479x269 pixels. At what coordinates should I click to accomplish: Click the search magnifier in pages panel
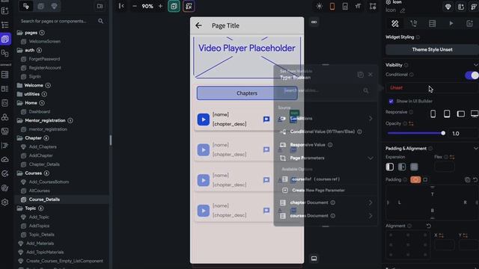click(100, 21)
